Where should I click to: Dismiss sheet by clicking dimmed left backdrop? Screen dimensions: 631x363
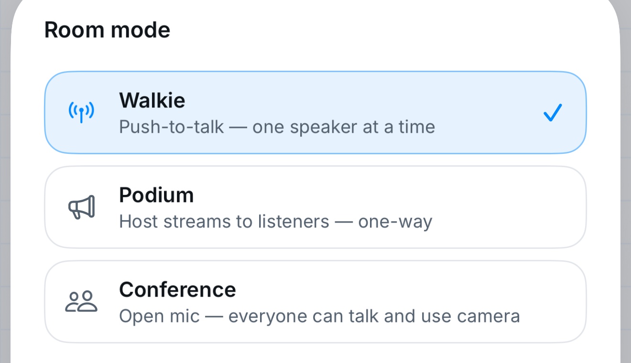pyautogui.click(x=5, y=191)
